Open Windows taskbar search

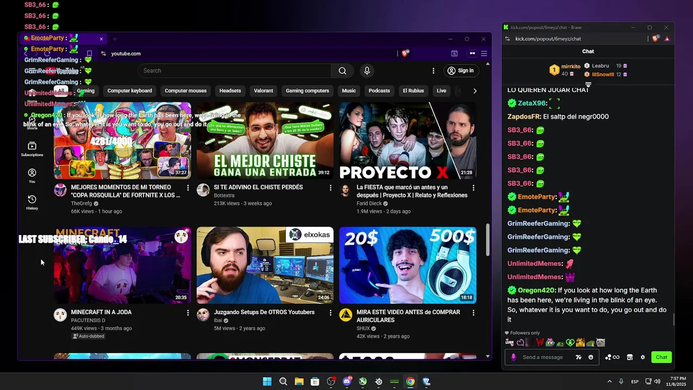pos(283,381)
